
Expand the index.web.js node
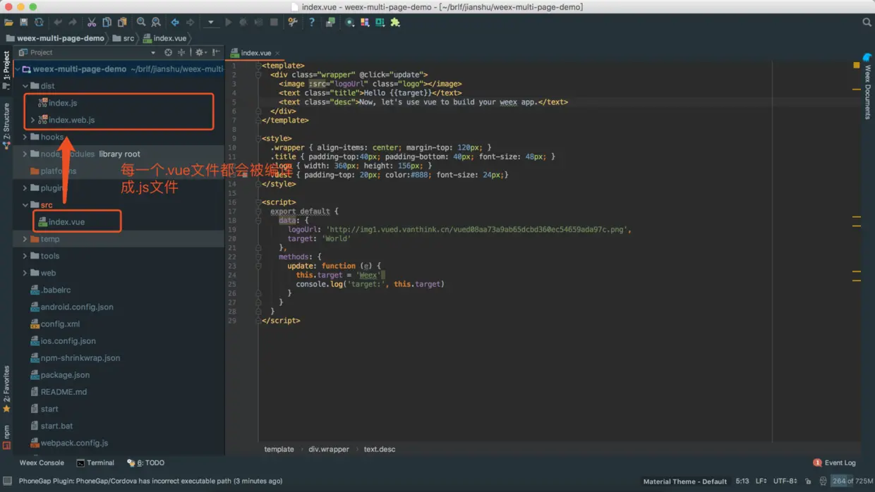coord(32,120)
